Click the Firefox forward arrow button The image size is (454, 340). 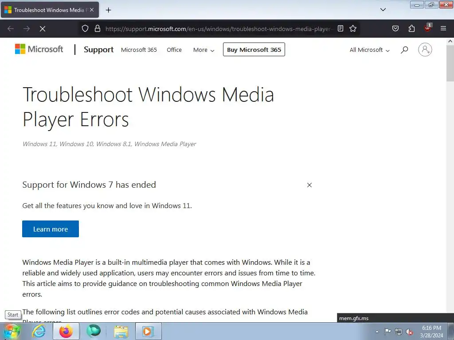27,29
